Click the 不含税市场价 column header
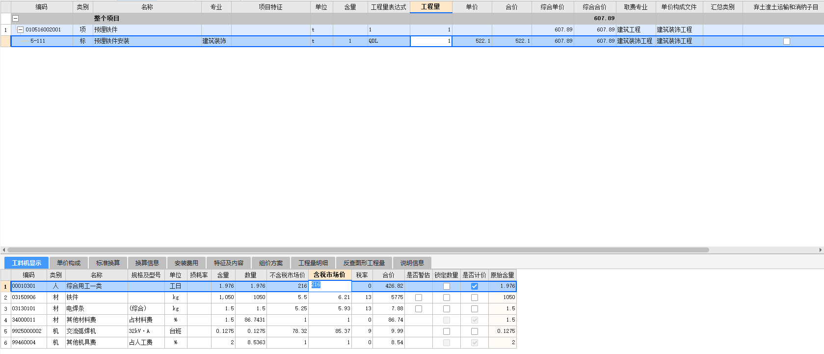 pyautogui.click(x=287, y=275)
